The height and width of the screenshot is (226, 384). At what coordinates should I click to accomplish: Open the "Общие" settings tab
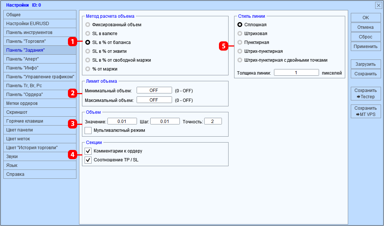coord(40,15)
